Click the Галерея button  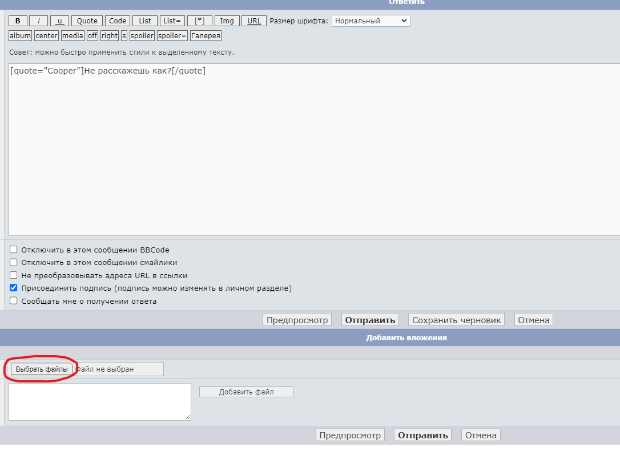pyautogui.click(x=206, y=35)
